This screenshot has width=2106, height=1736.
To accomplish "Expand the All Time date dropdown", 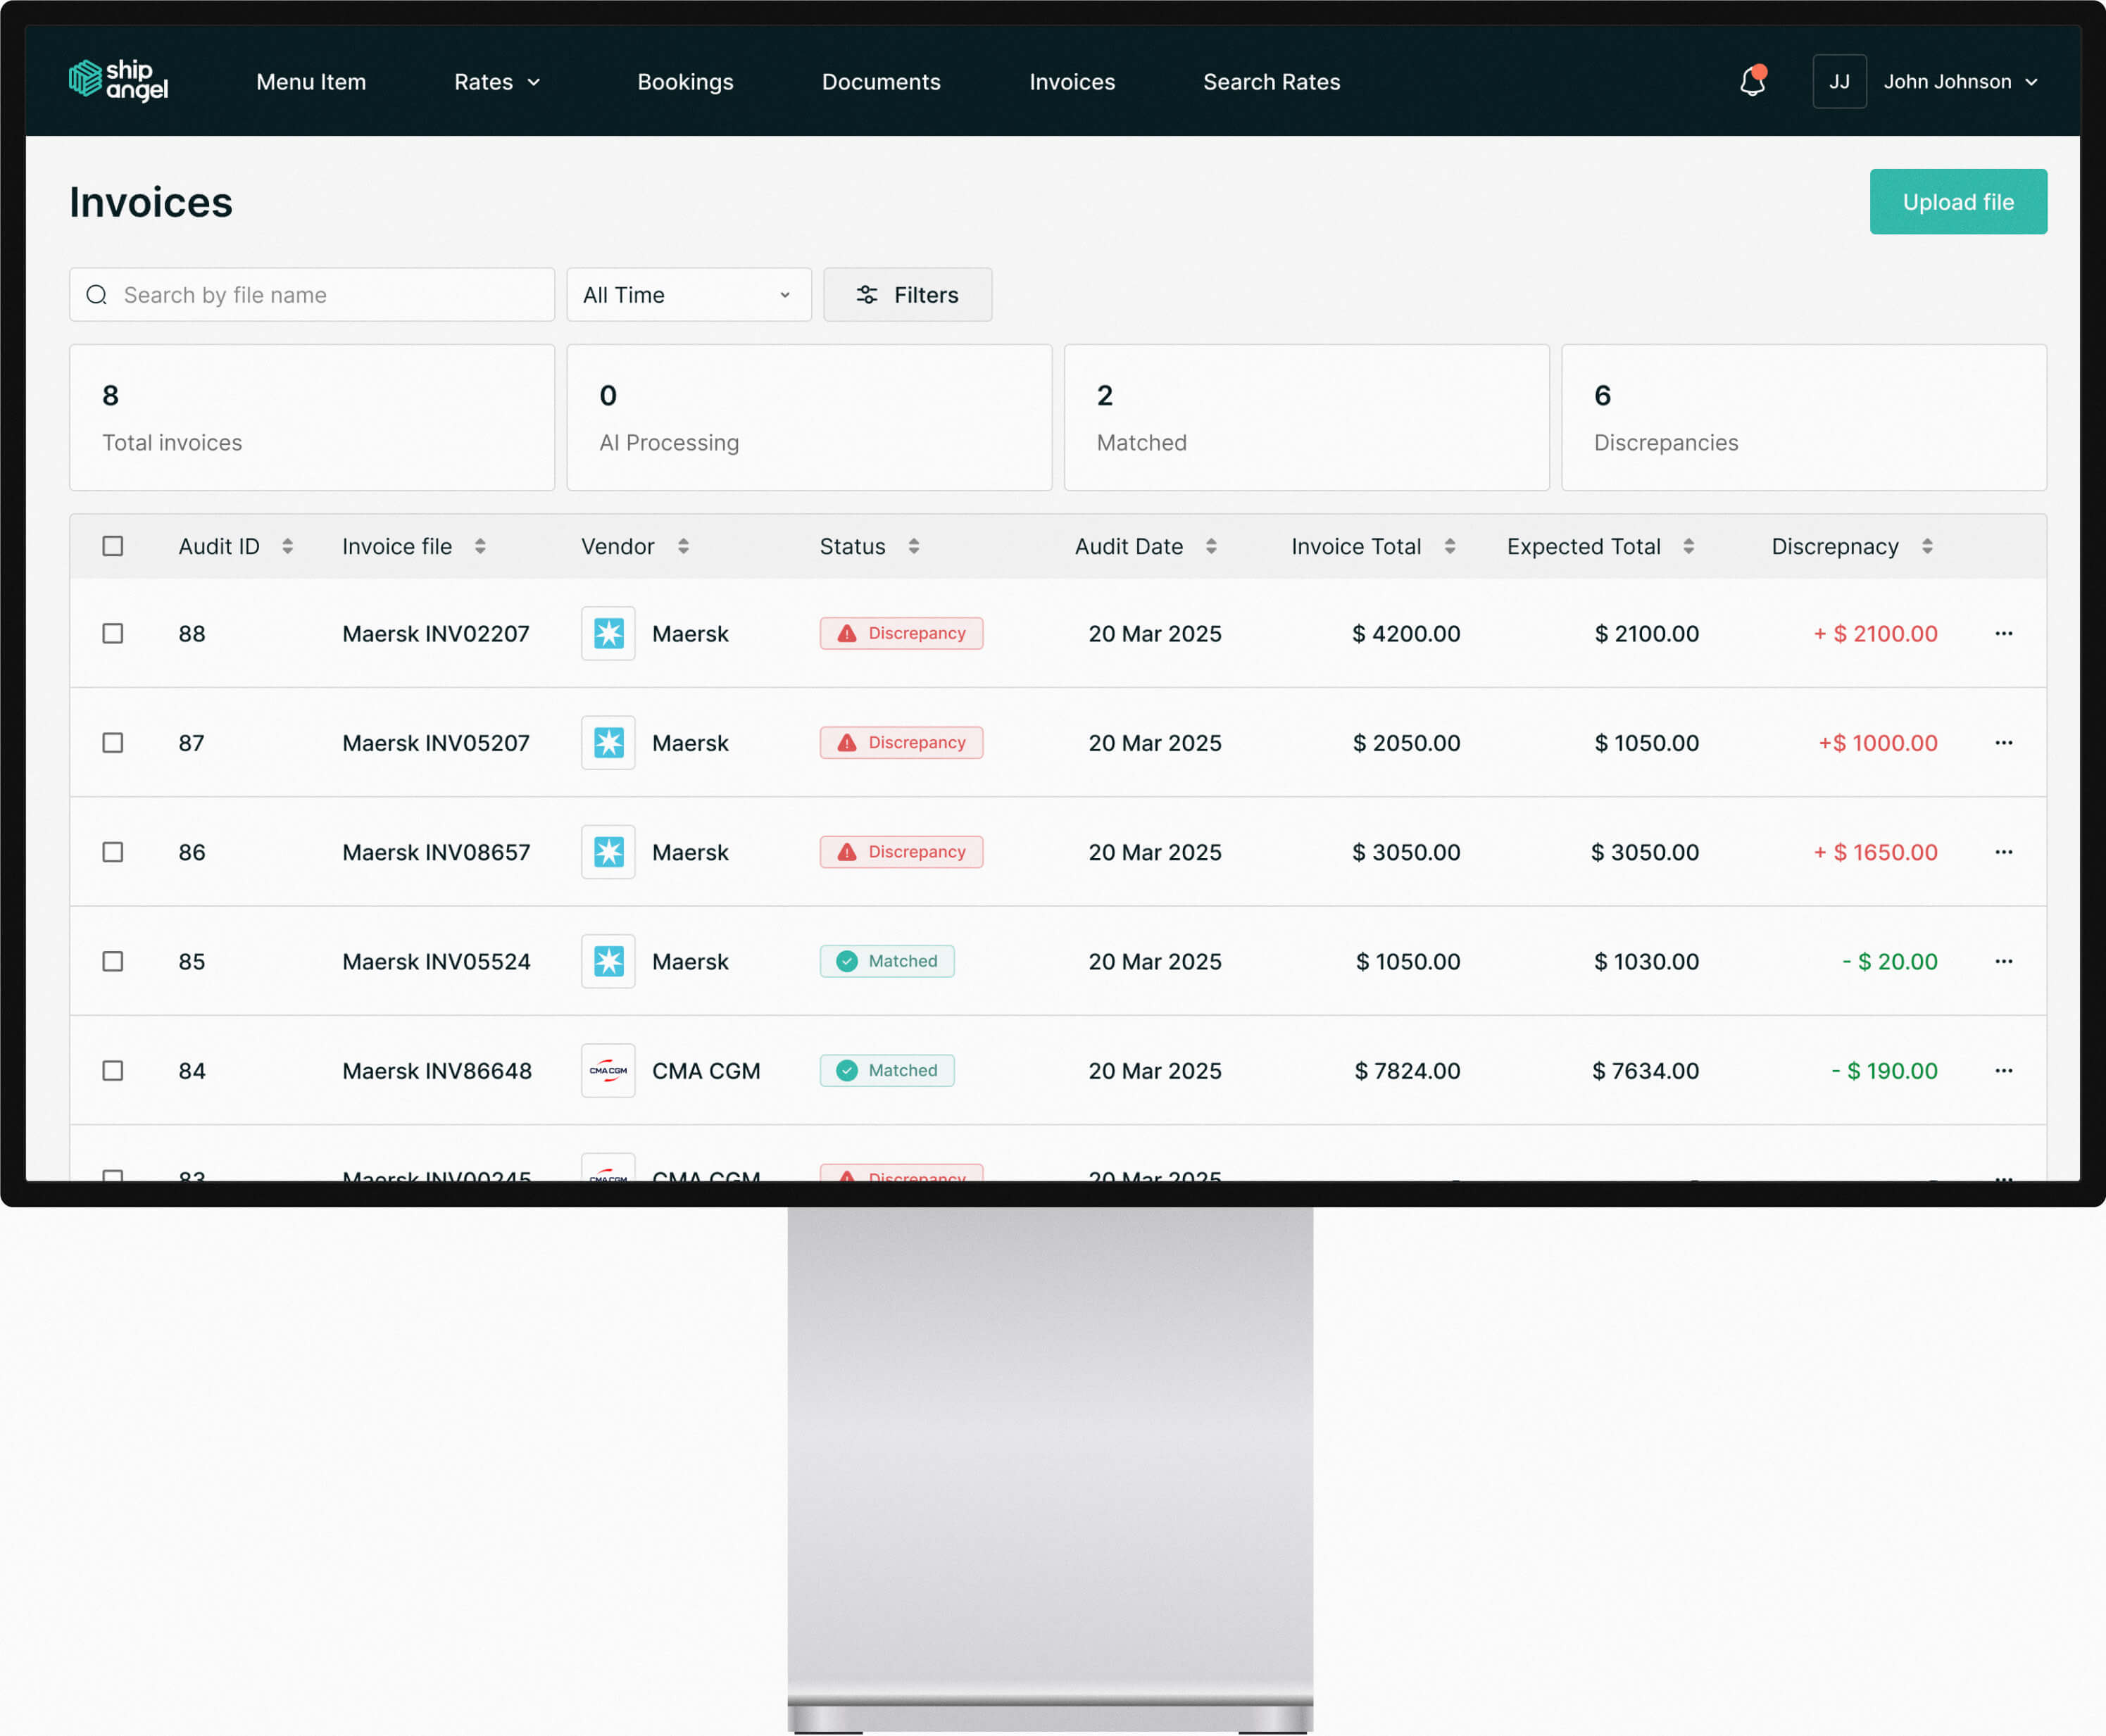I will (x=688, y=295).
